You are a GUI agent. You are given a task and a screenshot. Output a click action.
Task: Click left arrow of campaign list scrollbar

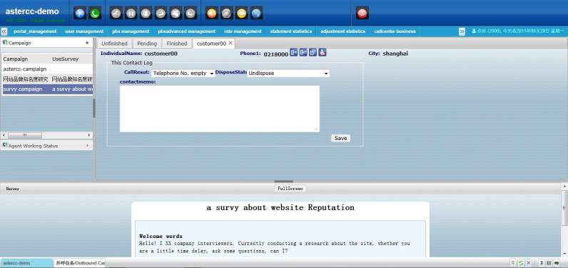coord(4,135)
